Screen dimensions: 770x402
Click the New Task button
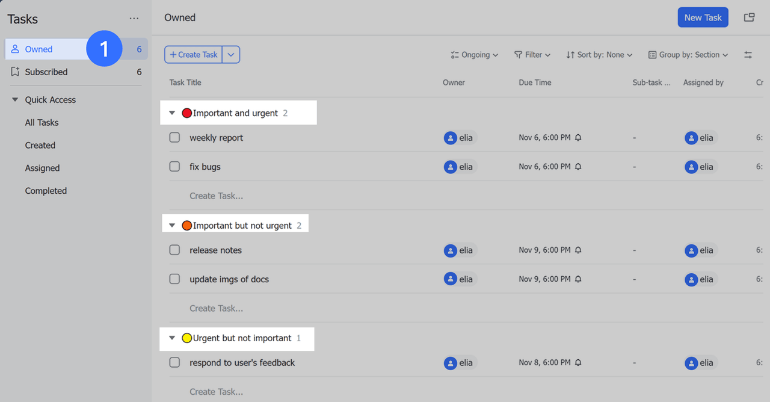pos(703,17)
